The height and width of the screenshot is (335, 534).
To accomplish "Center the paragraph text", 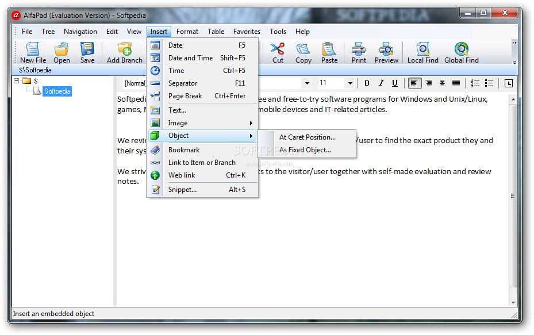I will click(x=442, y=83).
